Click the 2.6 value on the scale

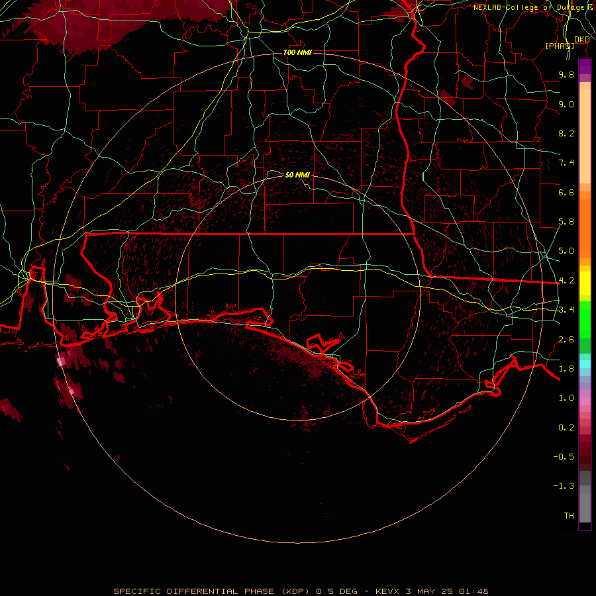(x=566, y=340)
